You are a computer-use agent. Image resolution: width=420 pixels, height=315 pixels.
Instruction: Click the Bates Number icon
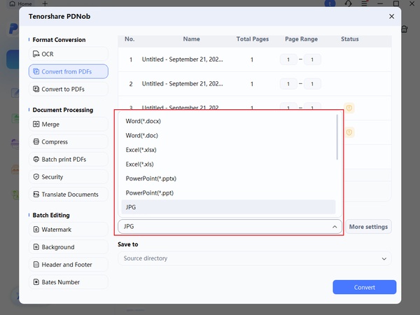(x=36, y=282)
